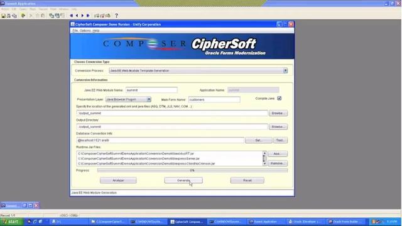Click the Insert Record toolbar icon
This screenshot has width=402, height=226.
click(97, 16)
